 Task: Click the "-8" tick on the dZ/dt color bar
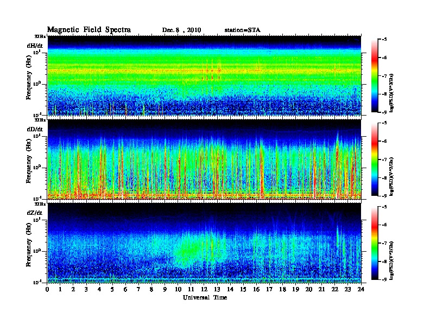[x=384, y=261]
